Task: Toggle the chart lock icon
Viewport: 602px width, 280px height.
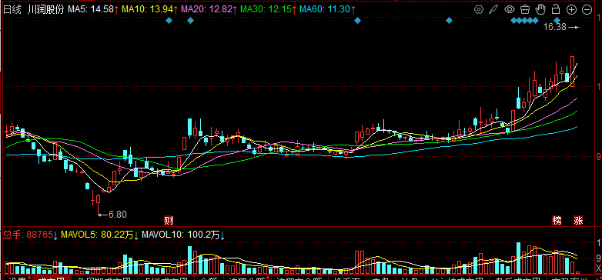Action: [556, 9]
